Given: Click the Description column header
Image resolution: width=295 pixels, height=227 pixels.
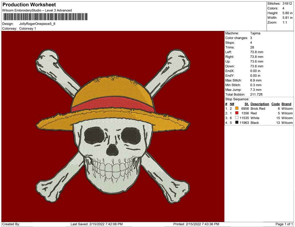Looking at the screenshot, I should coord(260,104).
